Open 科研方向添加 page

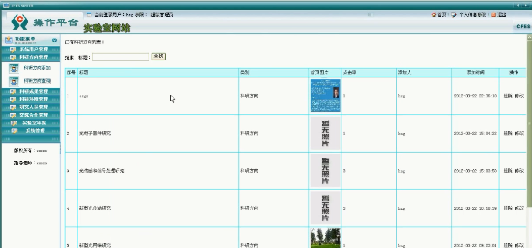(x=37, y=68)
